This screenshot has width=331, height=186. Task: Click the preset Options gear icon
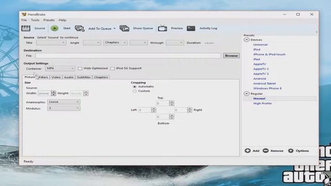tap(291, 150)
